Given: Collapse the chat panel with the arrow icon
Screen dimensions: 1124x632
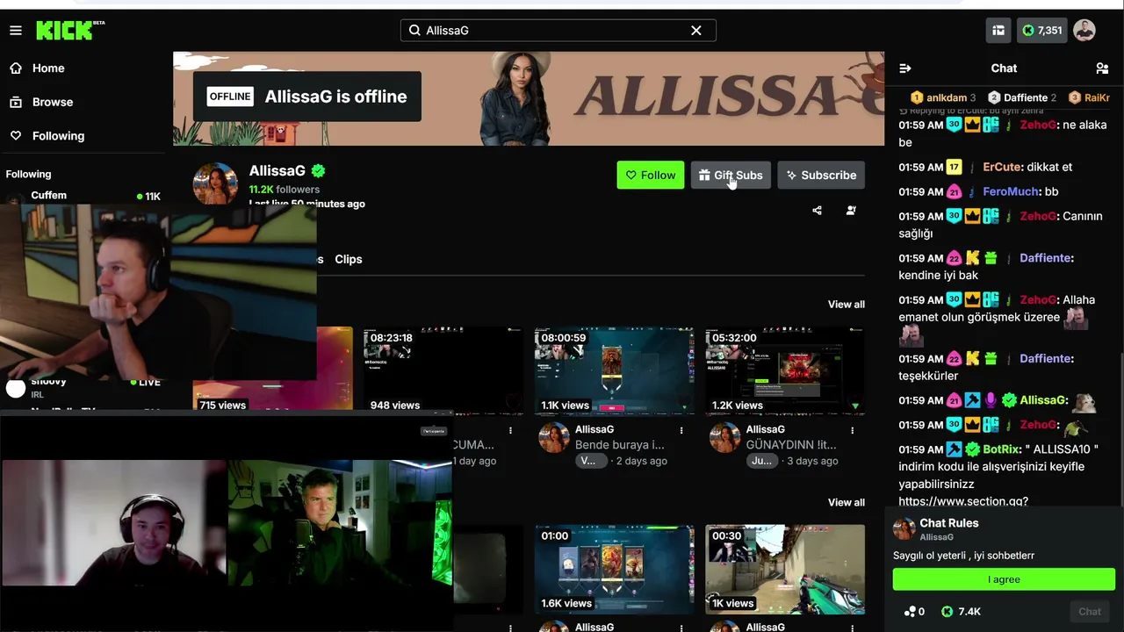Looking at the screenshot, I should 905,68.
